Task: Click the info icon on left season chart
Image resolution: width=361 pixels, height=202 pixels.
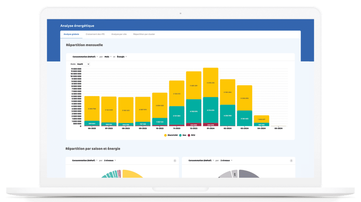Action: tap(175, 161)
